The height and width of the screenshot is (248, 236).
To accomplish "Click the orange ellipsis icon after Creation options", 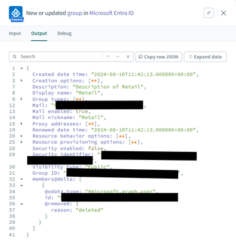I will coord(94,81).
